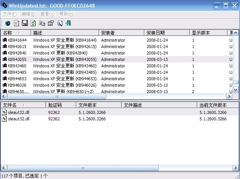
Task: Select the KB944653 name cell
Action: click(17, 79)
